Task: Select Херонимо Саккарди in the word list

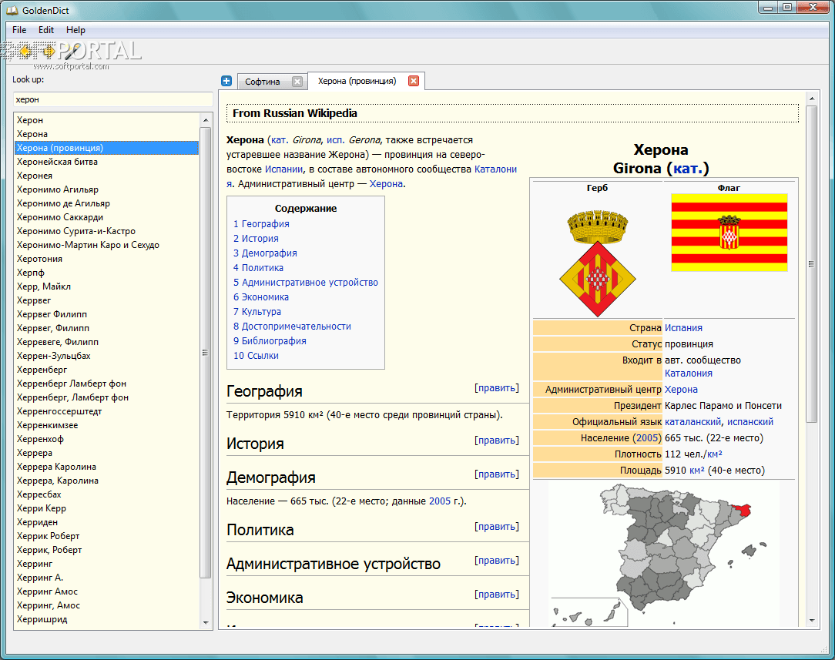Action: [x=106, y=217]
